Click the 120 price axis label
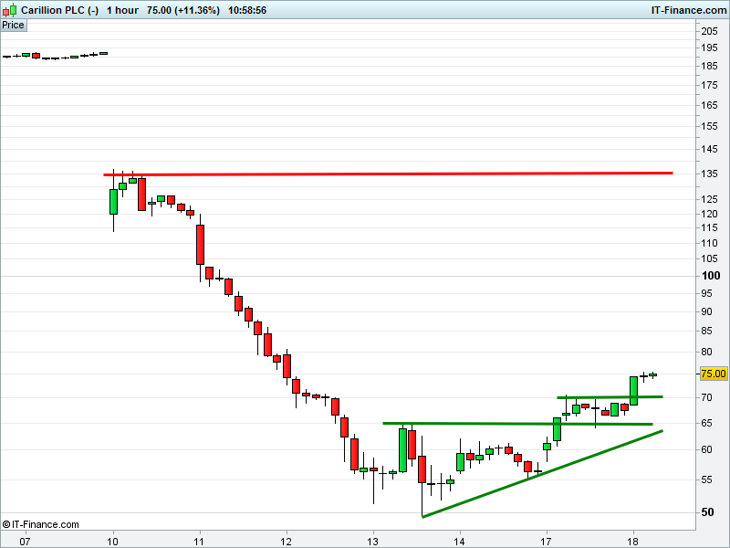This screenshot has width=730, height=548. point(710,214)
